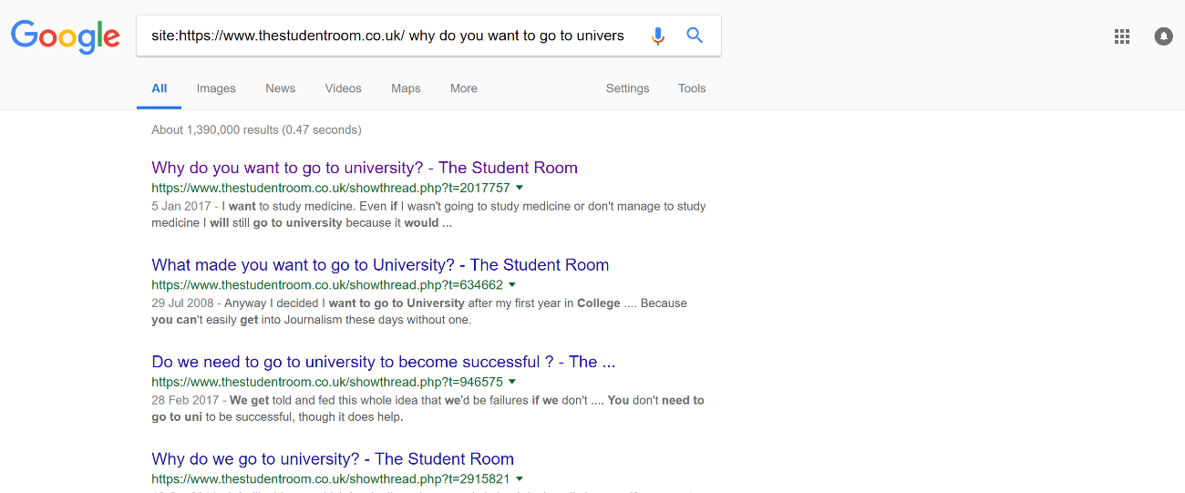
Task: Open the More search categories menu
Action: pos(463,88)
